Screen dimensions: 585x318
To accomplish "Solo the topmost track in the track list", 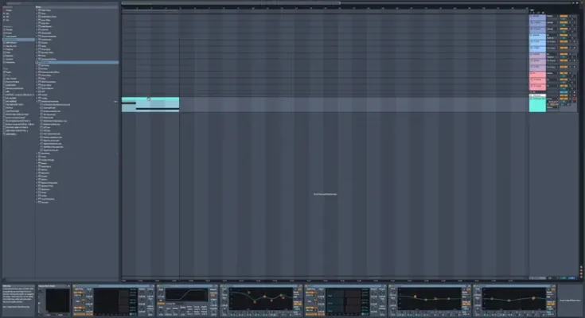I will click(x=568, y=16).
